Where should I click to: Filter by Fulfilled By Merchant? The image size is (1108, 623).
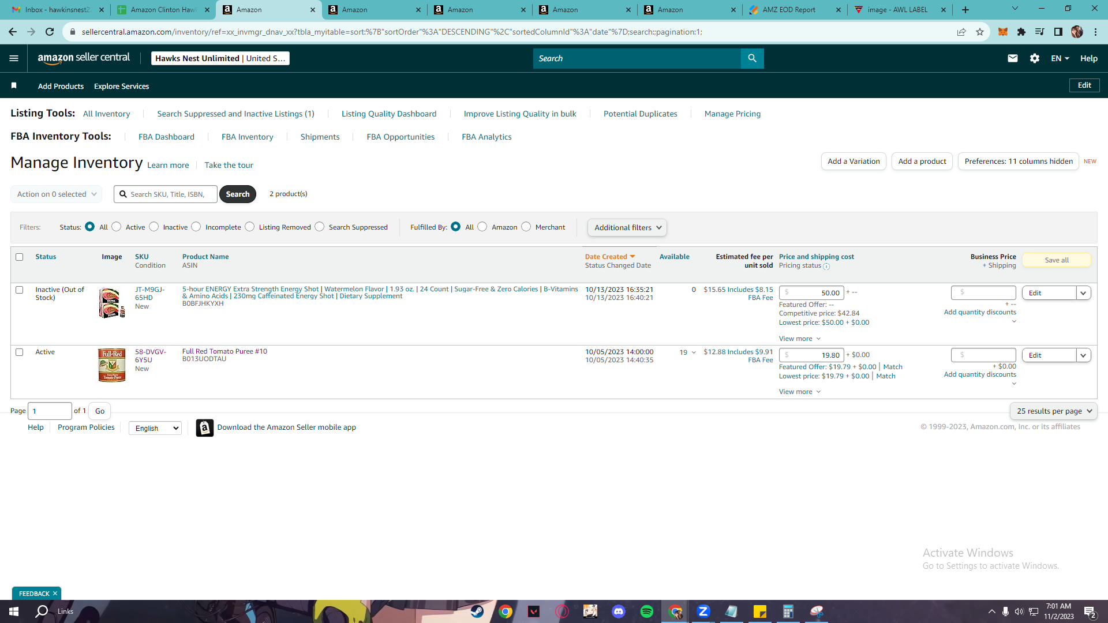pos(526,227)
